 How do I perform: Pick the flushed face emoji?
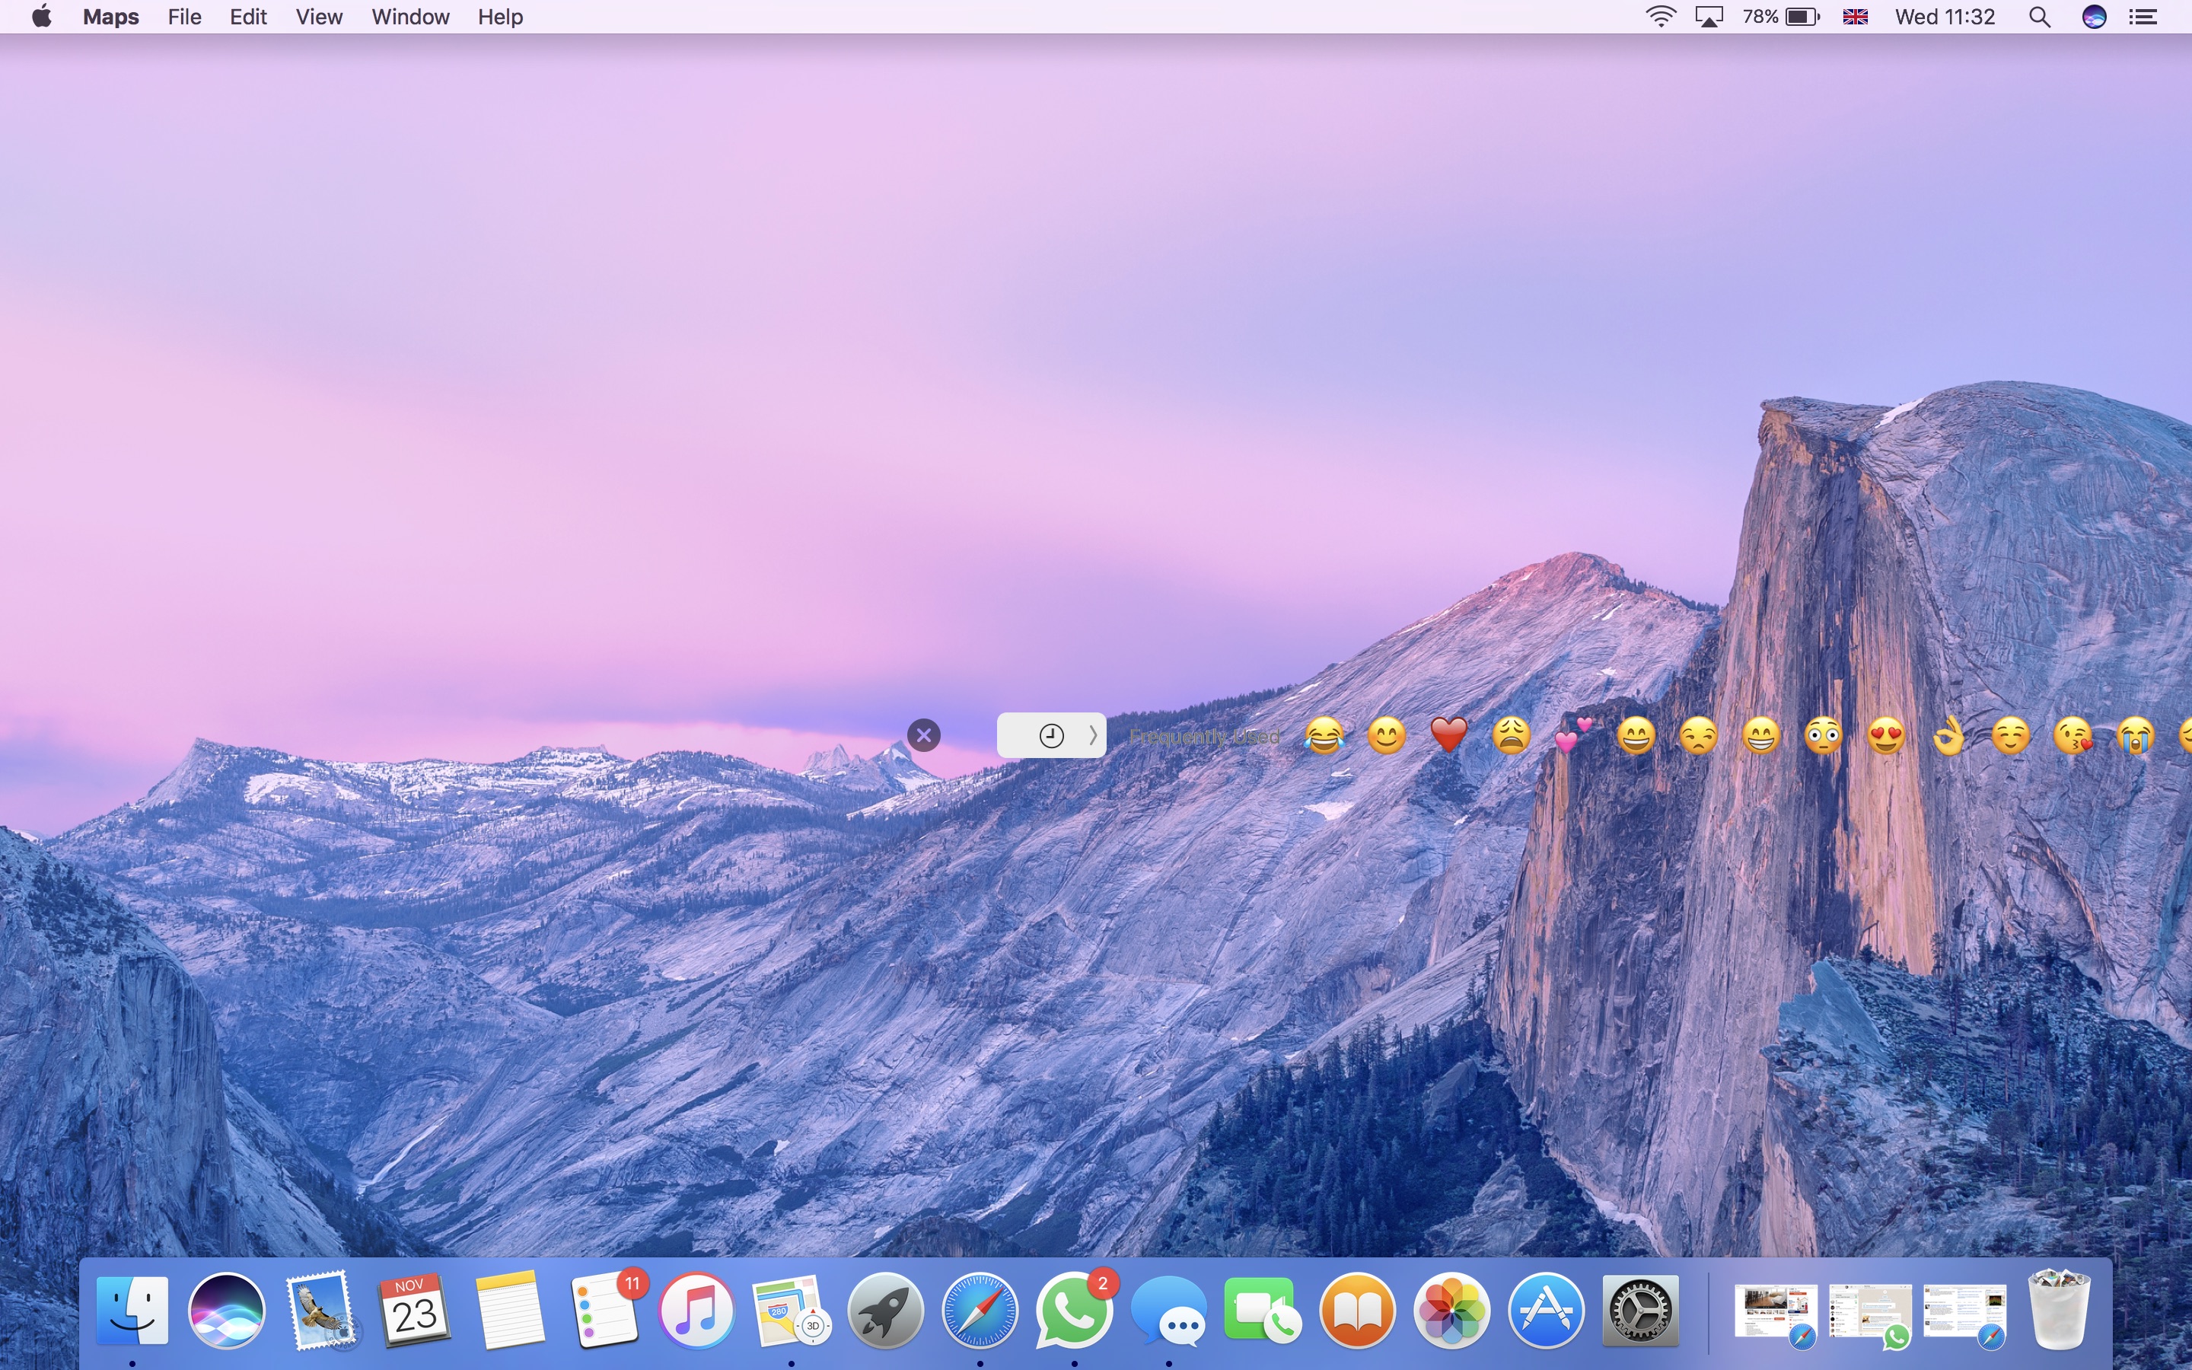tap(1824, 736)
